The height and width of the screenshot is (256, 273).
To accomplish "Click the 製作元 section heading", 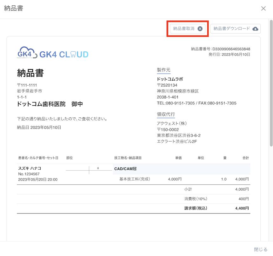I will tap(164, 70).
